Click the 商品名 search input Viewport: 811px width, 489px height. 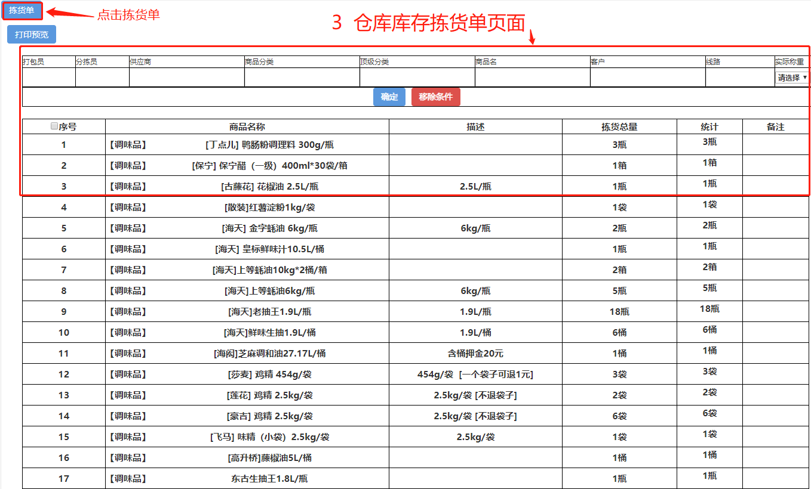coord(532,78)
